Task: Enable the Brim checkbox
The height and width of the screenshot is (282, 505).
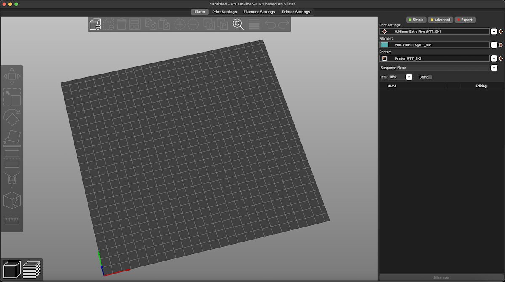Action: click(x=430, y=77)
